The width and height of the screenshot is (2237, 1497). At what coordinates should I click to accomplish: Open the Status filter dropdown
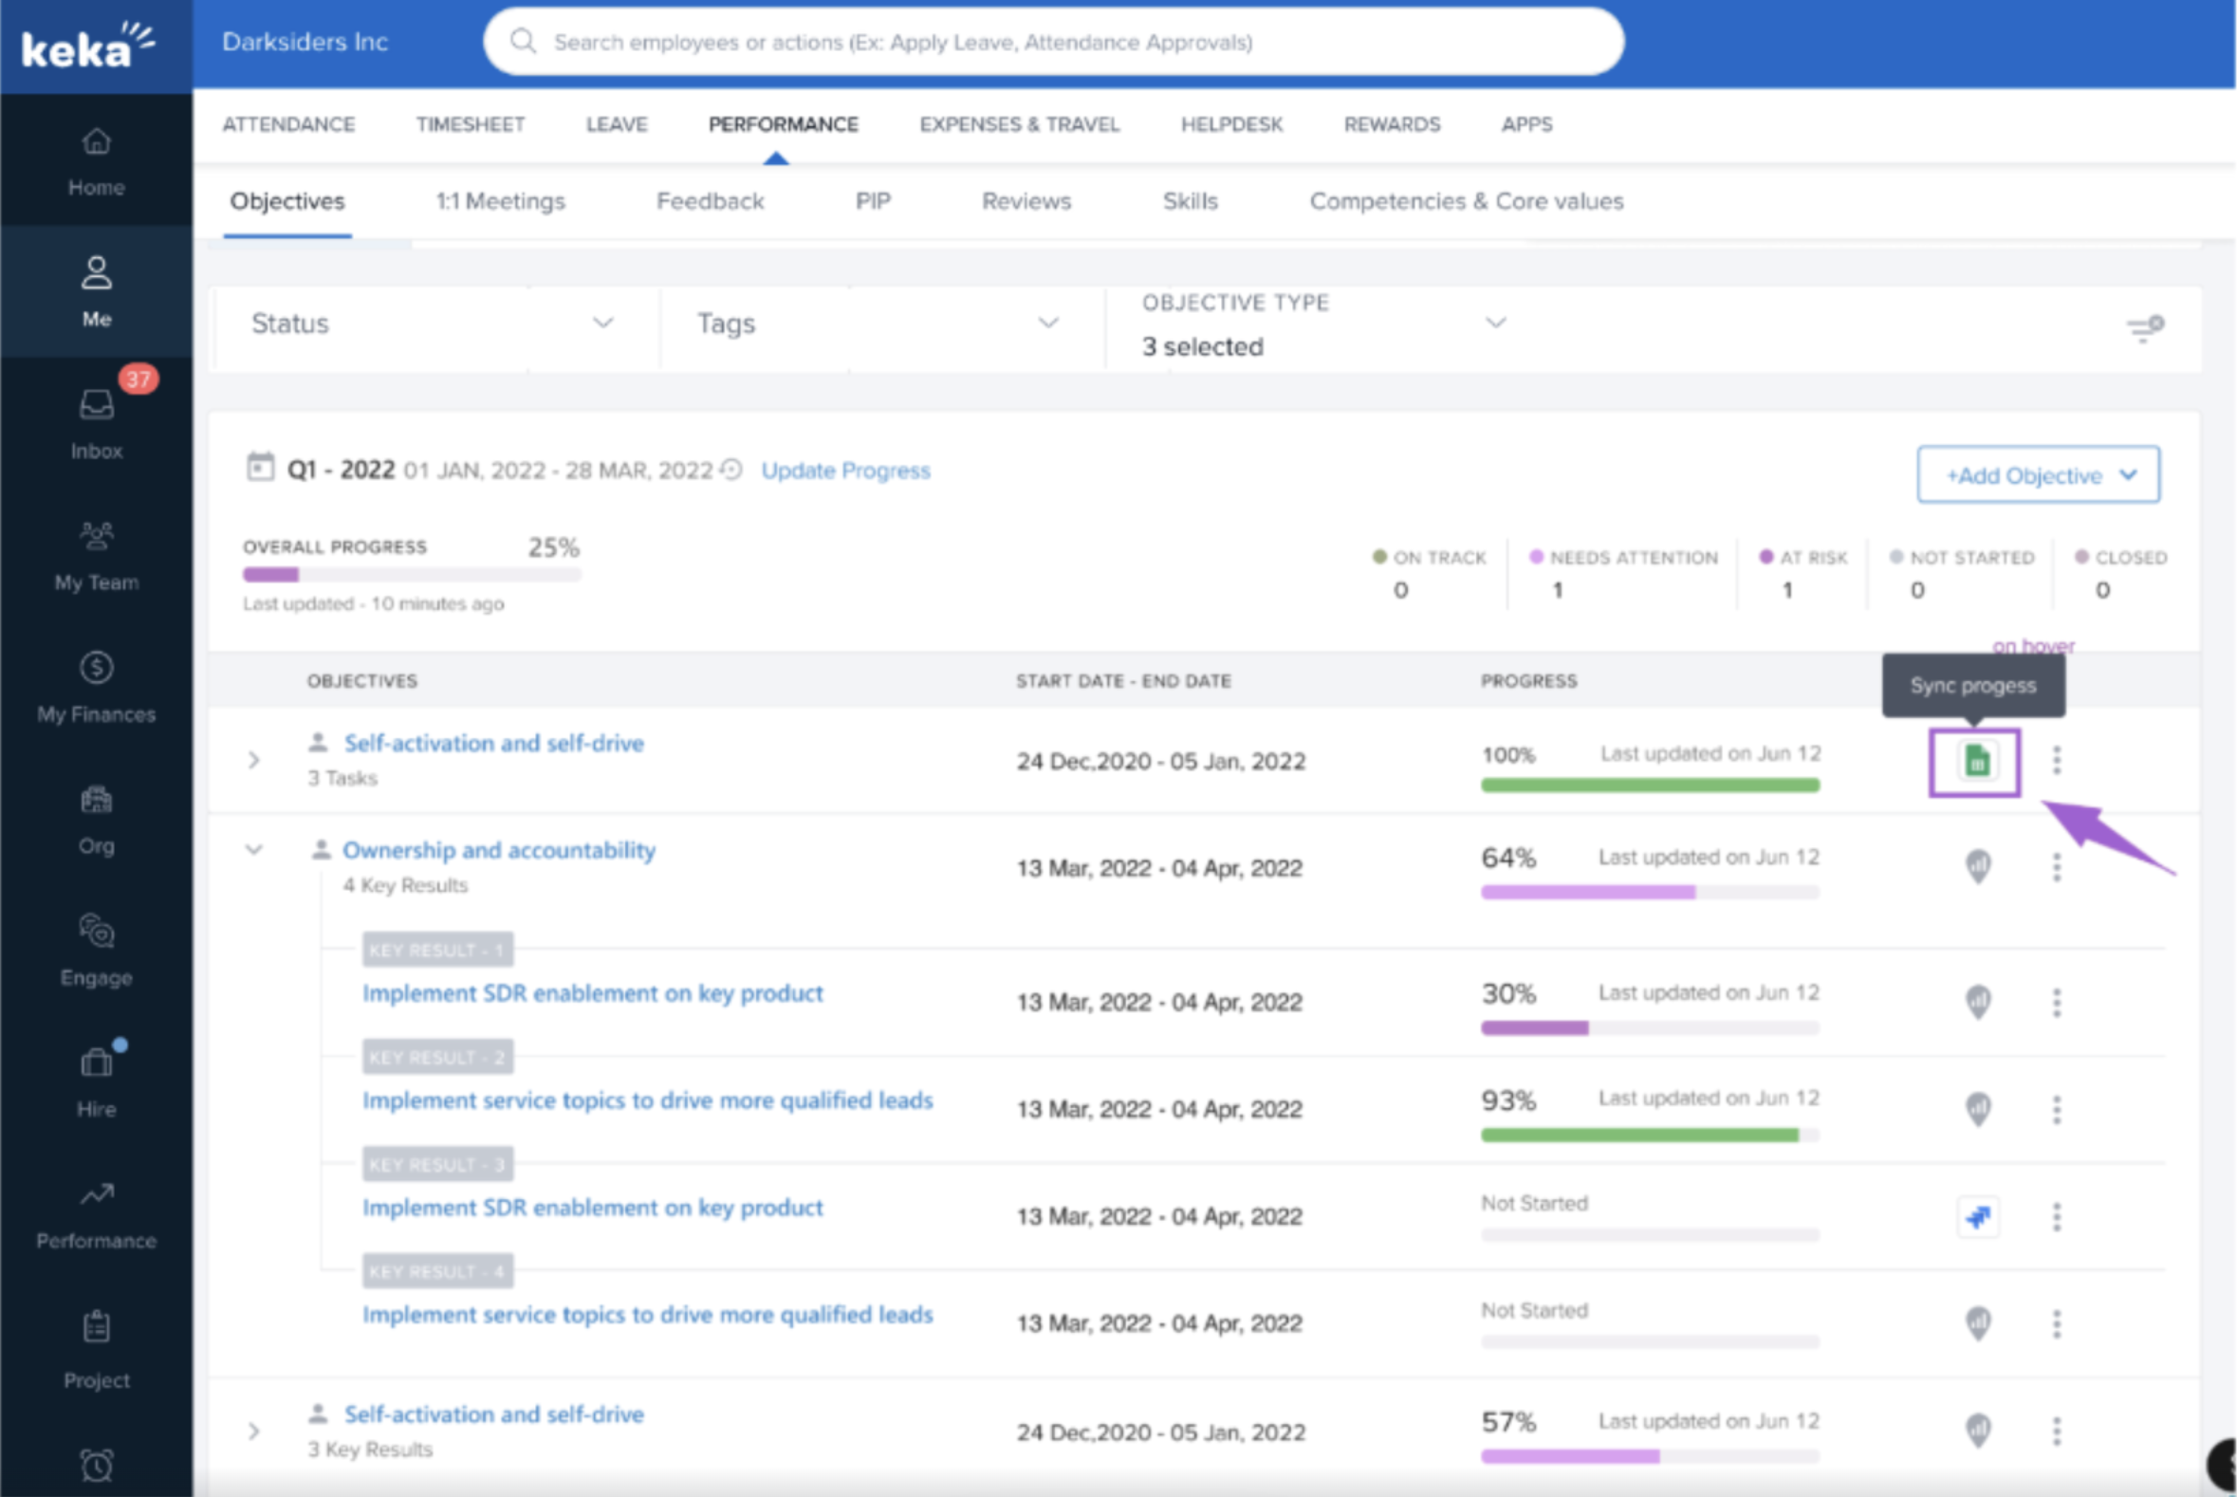pyautogui.click(x=432, y=324)
